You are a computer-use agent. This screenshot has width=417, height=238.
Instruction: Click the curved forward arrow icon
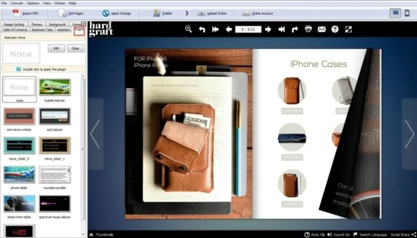tap(295, 29)
